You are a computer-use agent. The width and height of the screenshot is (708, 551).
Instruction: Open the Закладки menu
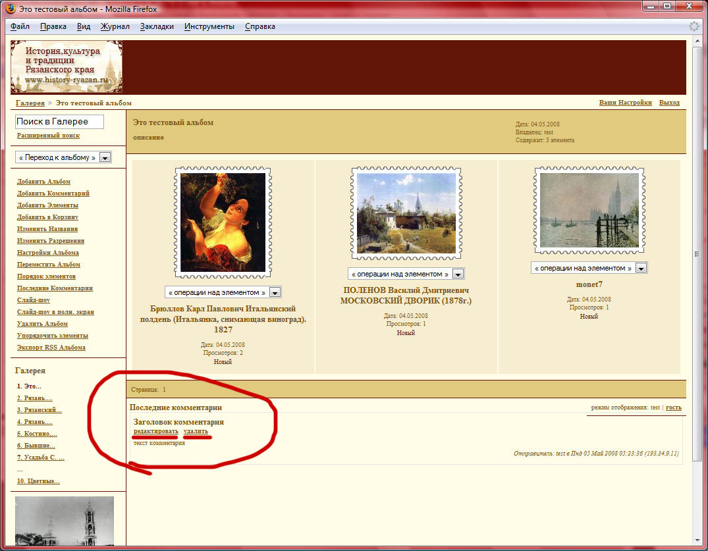pos(157,26)
